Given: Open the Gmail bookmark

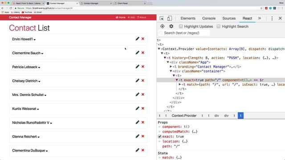Looking at the screenshot, I should click(x=38, y=12).
